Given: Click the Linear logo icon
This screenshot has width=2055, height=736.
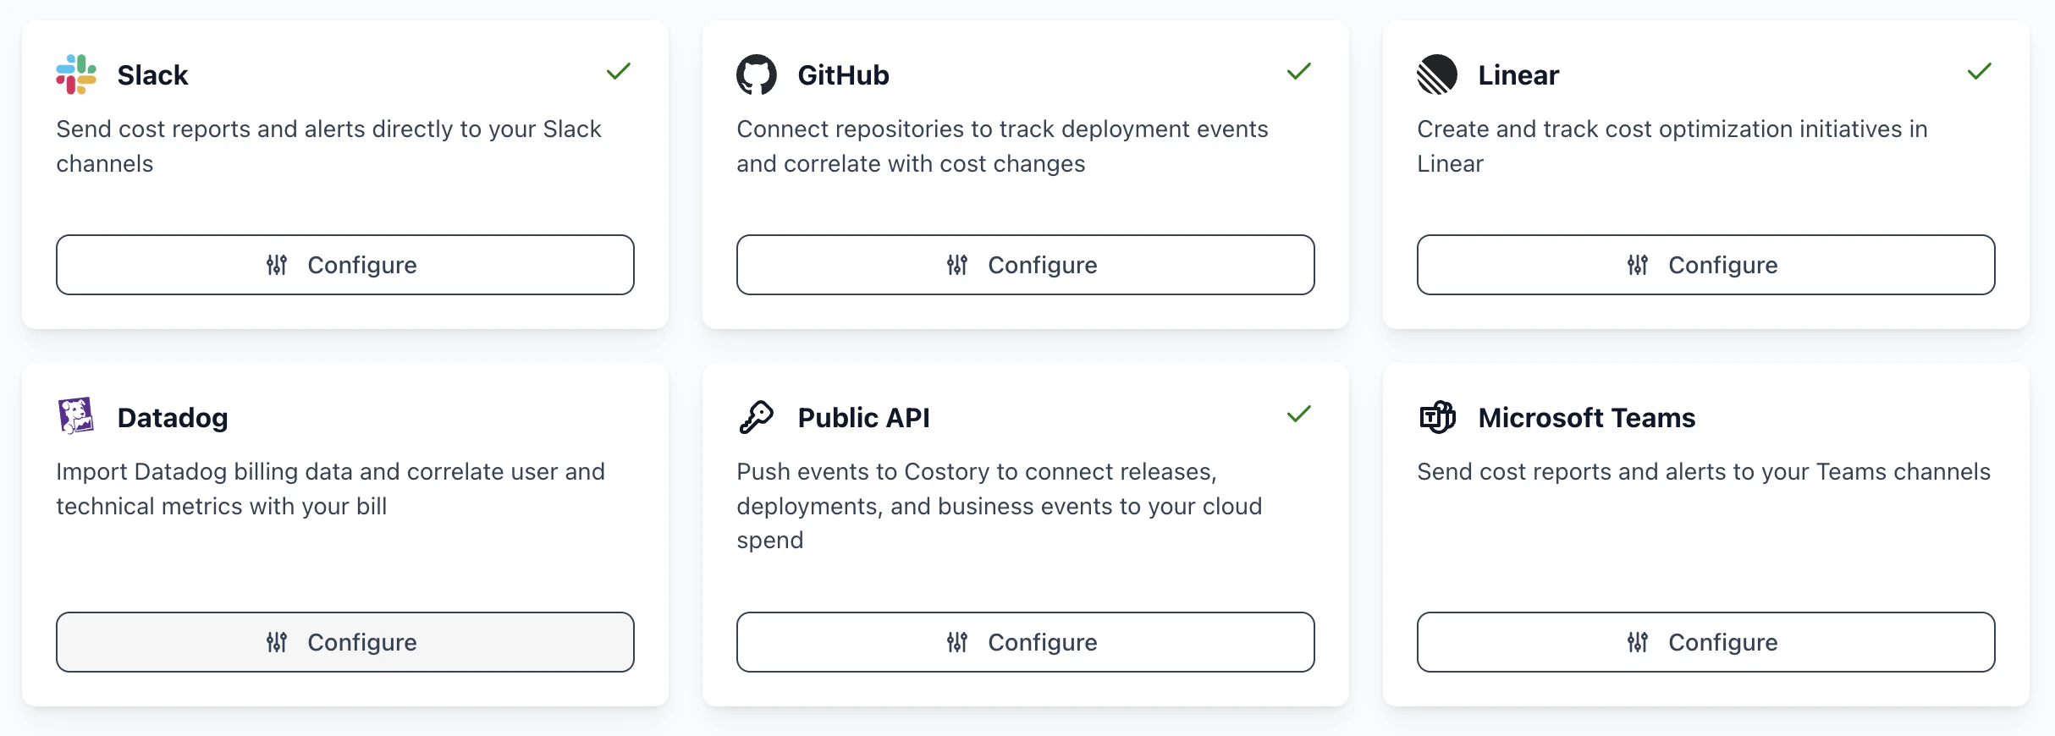Looking at the screenshot, I should (1438, 74).
